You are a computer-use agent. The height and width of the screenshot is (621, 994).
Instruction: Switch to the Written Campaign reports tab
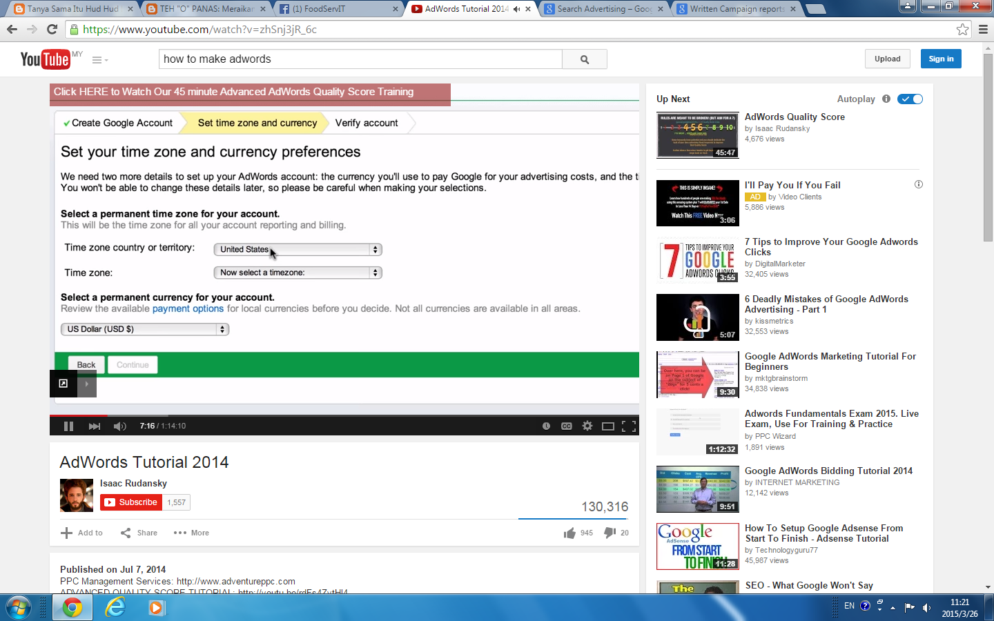coord(734,9)
